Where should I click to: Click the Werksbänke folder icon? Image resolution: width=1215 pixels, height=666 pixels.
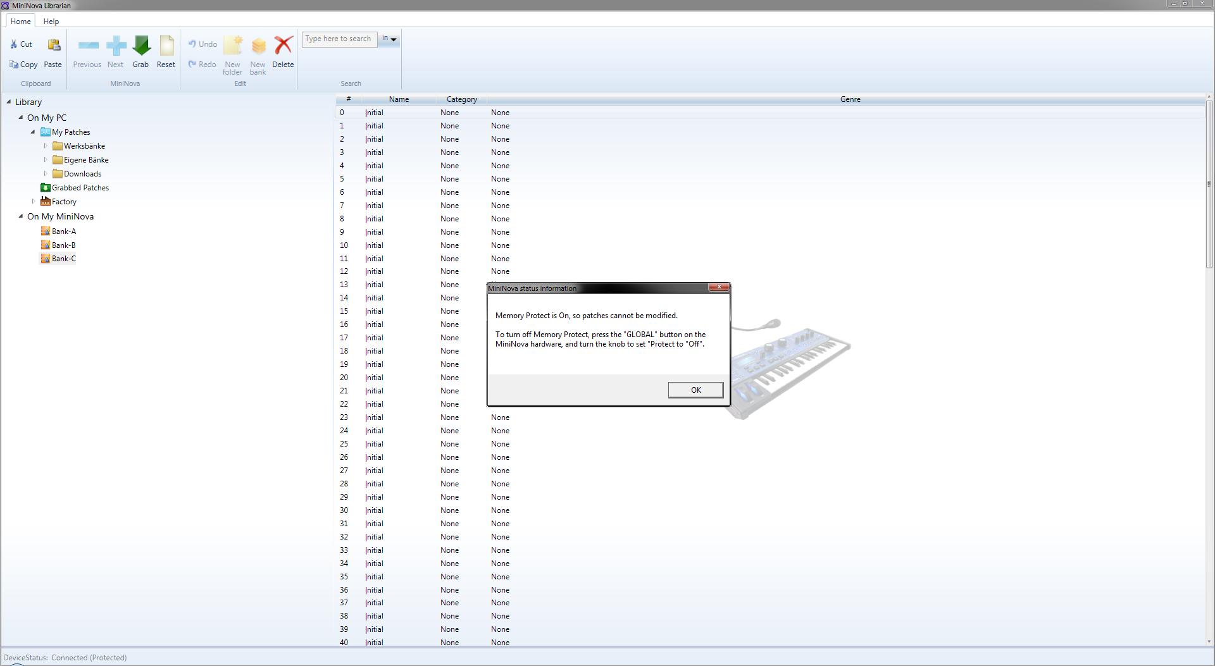[x=58, y=146]
